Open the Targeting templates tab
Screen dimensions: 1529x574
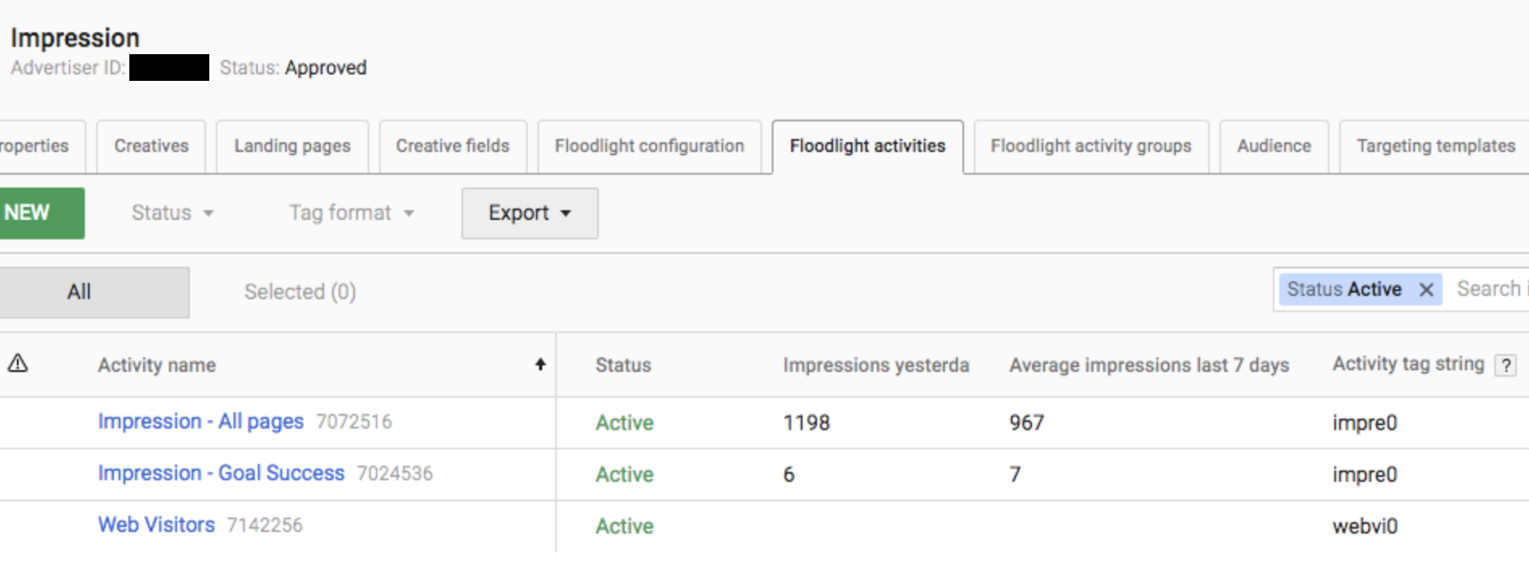[1434, 146]
